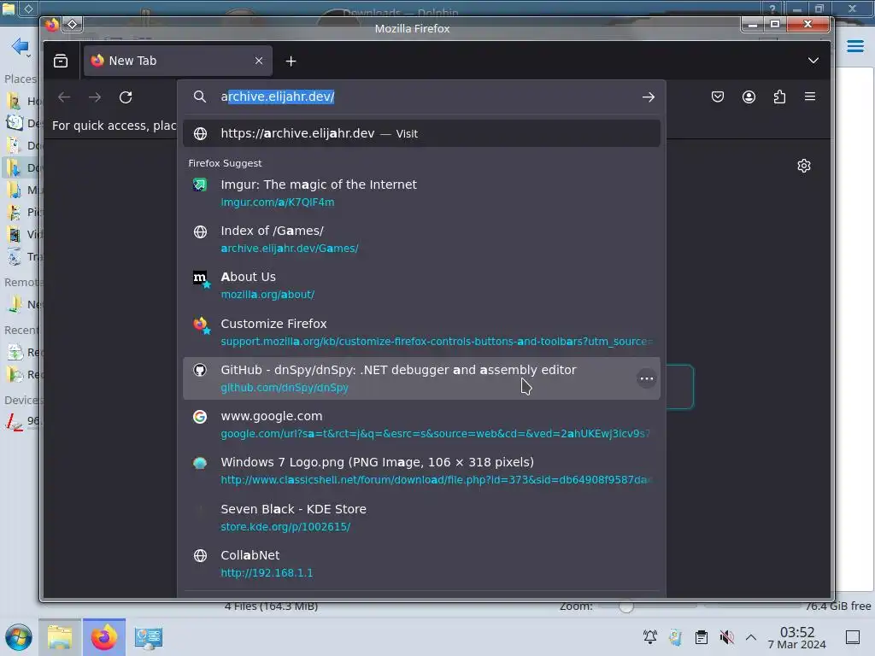Select the New Tab tab
This screenshot has height=656, width=875.
(x=178, y=61)
